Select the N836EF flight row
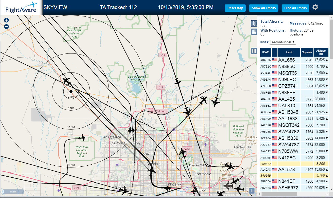This screenshot has height=198, width=333. click(x=294, y=92)
